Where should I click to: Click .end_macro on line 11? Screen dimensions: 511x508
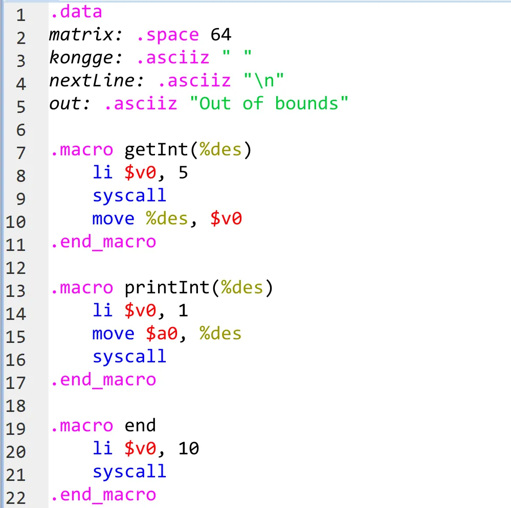click(103, 241)
